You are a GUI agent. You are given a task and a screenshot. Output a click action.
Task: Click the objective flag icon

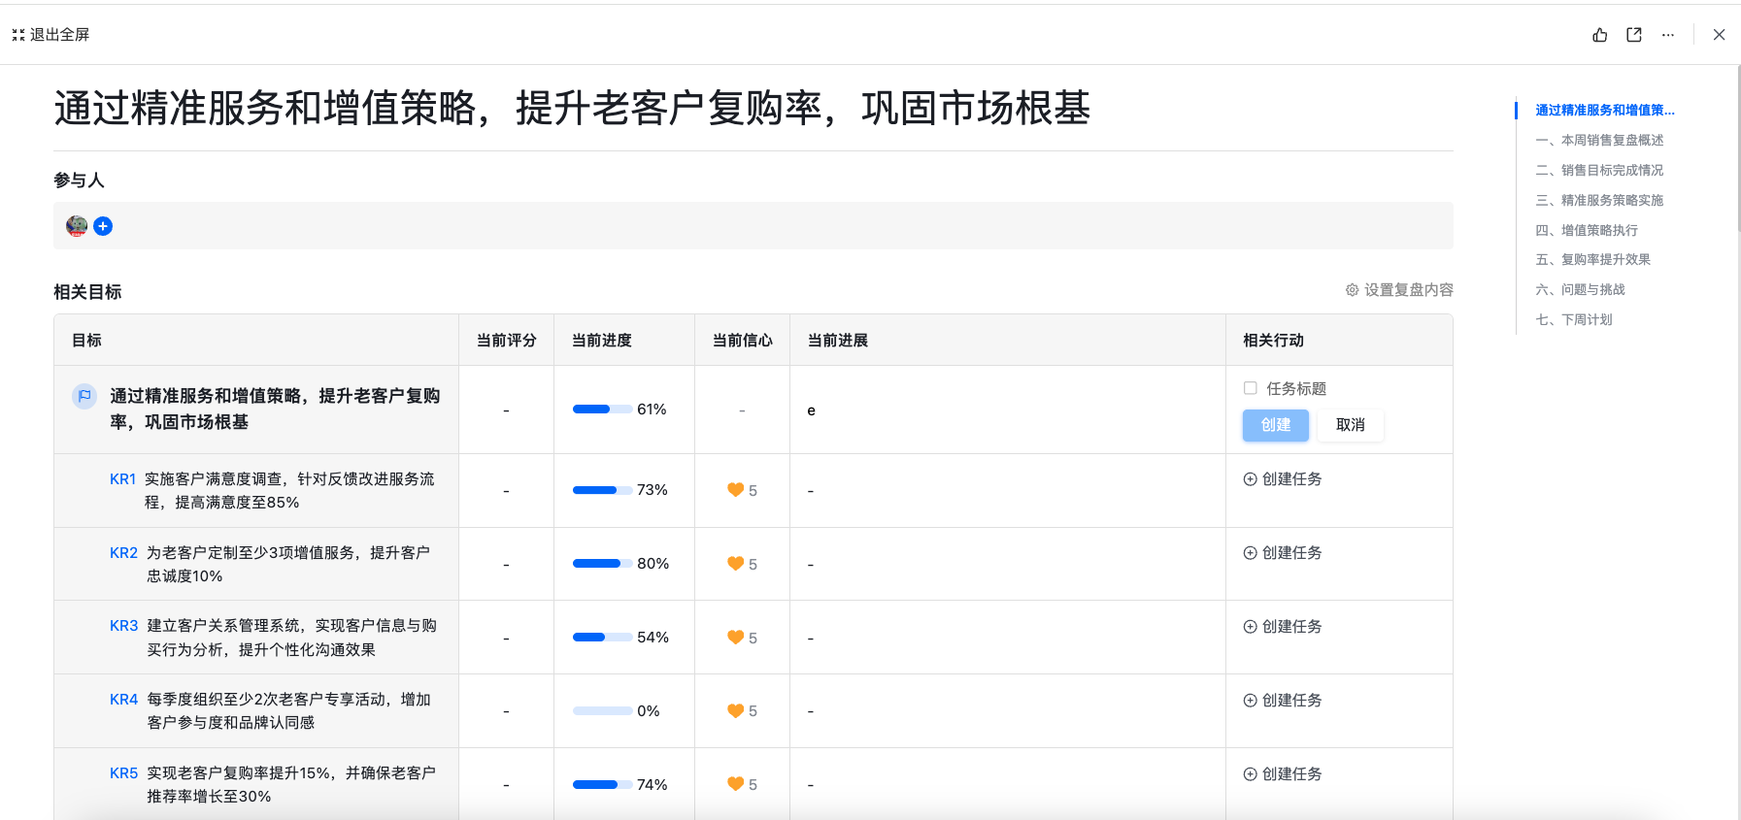84,396
